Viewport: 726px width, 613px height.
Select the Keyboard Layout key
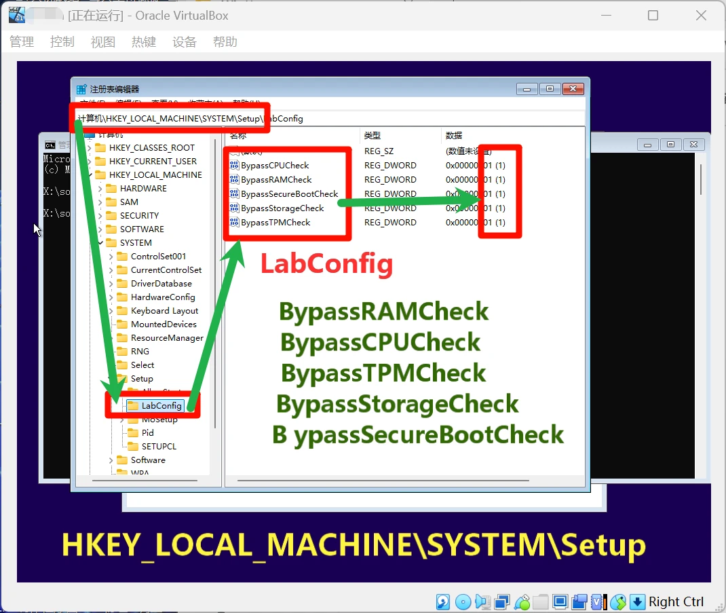pos(164,311)
